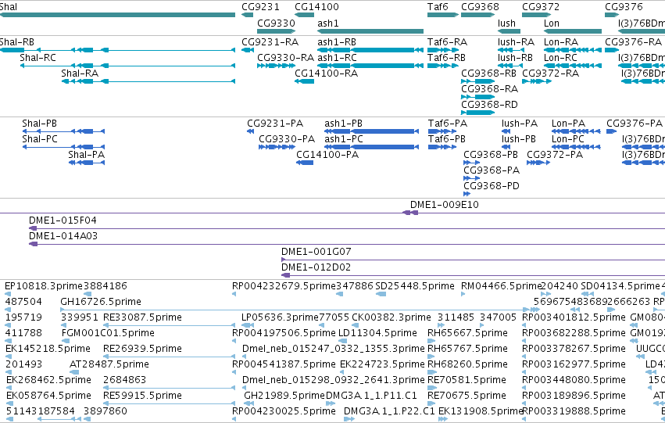Select EST RP003401812.5prime label
This screenshot has height=423, width=665.
pos(574,317)
